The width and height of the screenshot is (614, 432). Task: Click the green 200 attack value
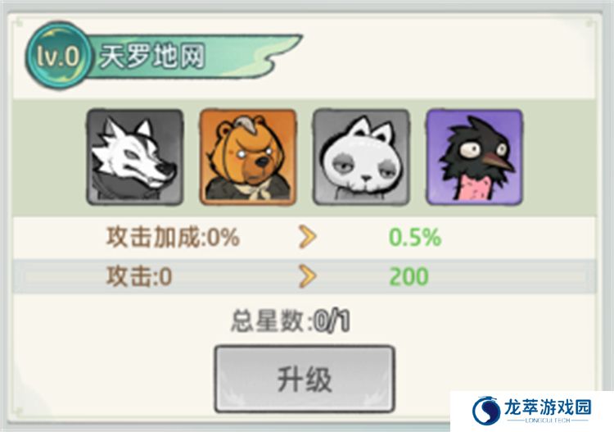[x=409, y=277]
